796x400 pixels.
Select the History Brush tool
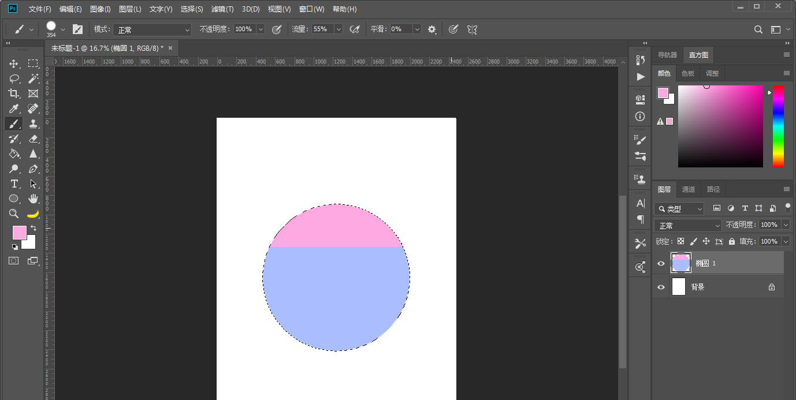pyautogui.click(x=14, y=139)
